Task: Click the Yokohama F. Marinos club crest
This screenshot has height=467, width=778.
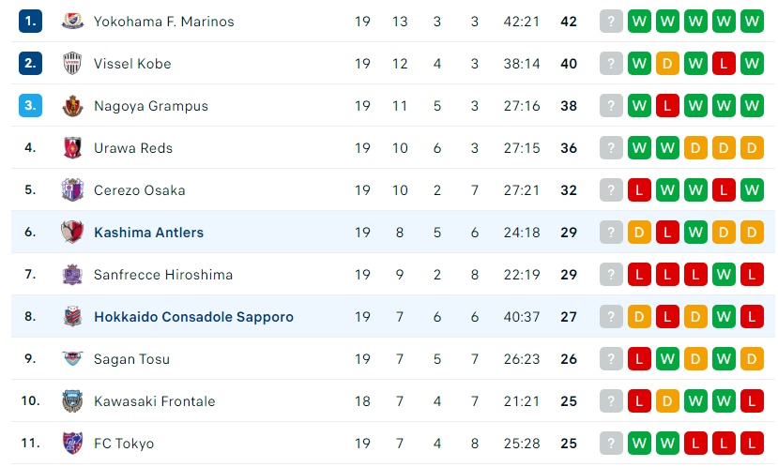Action: click(x=72, y=22)
